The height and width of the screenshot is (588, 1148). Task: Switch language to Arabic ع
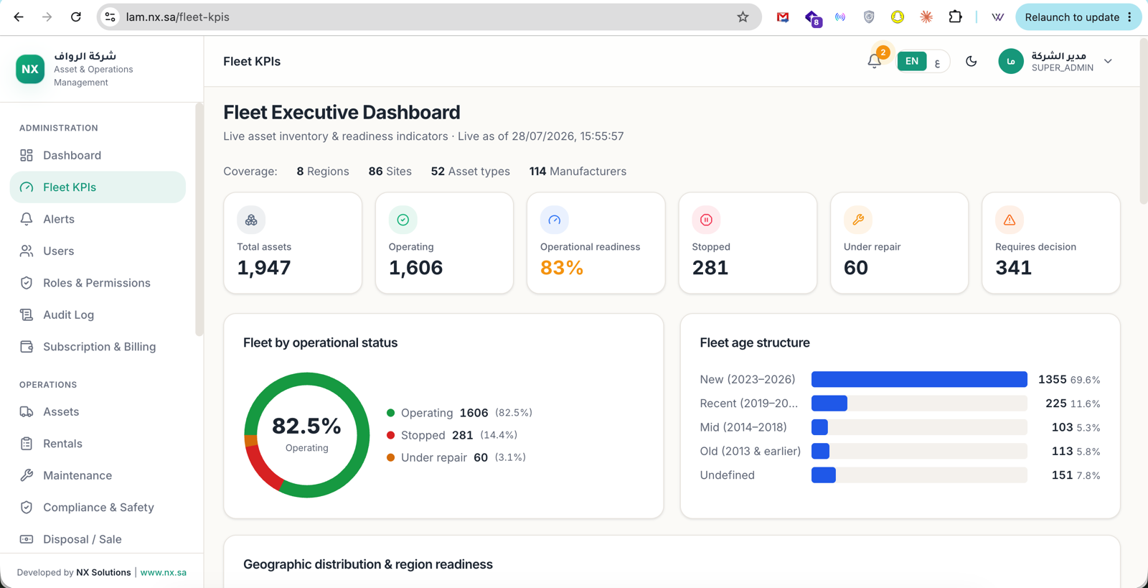(937, 62)
